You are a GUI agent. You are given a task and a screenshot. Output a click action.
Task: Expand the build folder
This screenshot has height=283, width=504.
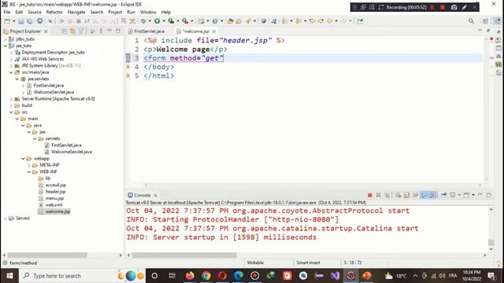tap(11, 105)
